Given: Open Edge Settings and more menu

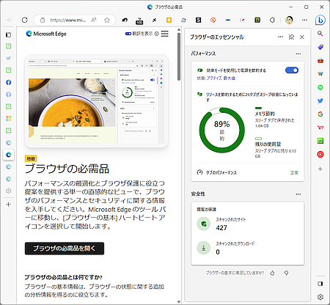Looking at the screenshot, I should click(304, 20).
